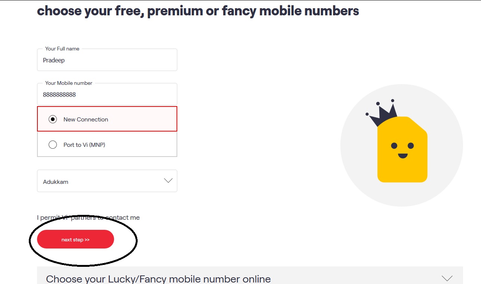Screen dimensions: 481x284
Task: Click the "I permit Vi partners to contact me" consent text
Action: coord(88,217)
